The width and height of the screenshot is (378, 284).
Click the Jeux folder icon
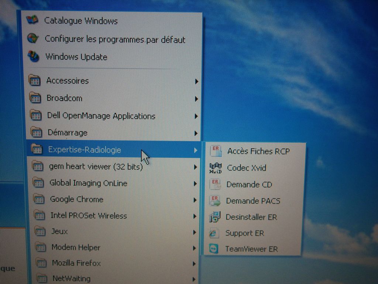(40, 231)
